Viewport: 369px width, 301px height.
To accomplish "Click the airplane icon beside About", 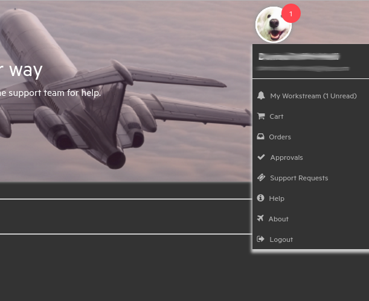I will (261, 218).
